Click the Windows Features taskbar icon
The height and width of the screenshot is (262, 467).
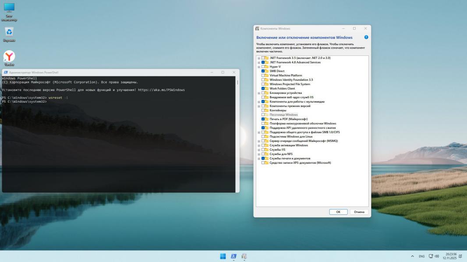[x=244, y=256]
